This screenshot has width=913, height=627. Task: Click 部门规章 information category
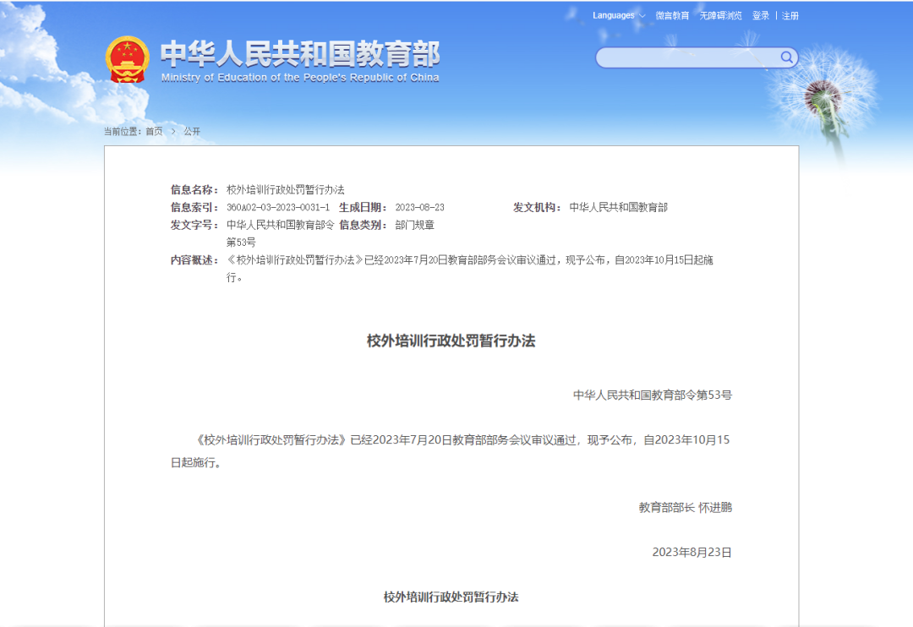tap(414, 226)
